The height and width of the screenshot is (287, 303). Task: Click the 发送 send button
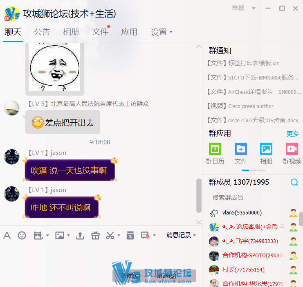[166, 276]
